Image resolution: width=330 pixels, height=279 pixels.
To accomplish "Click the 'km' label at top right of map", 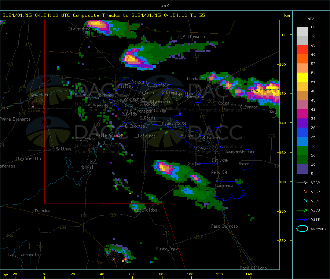I will pyautogui.click(x=287, y=15).
